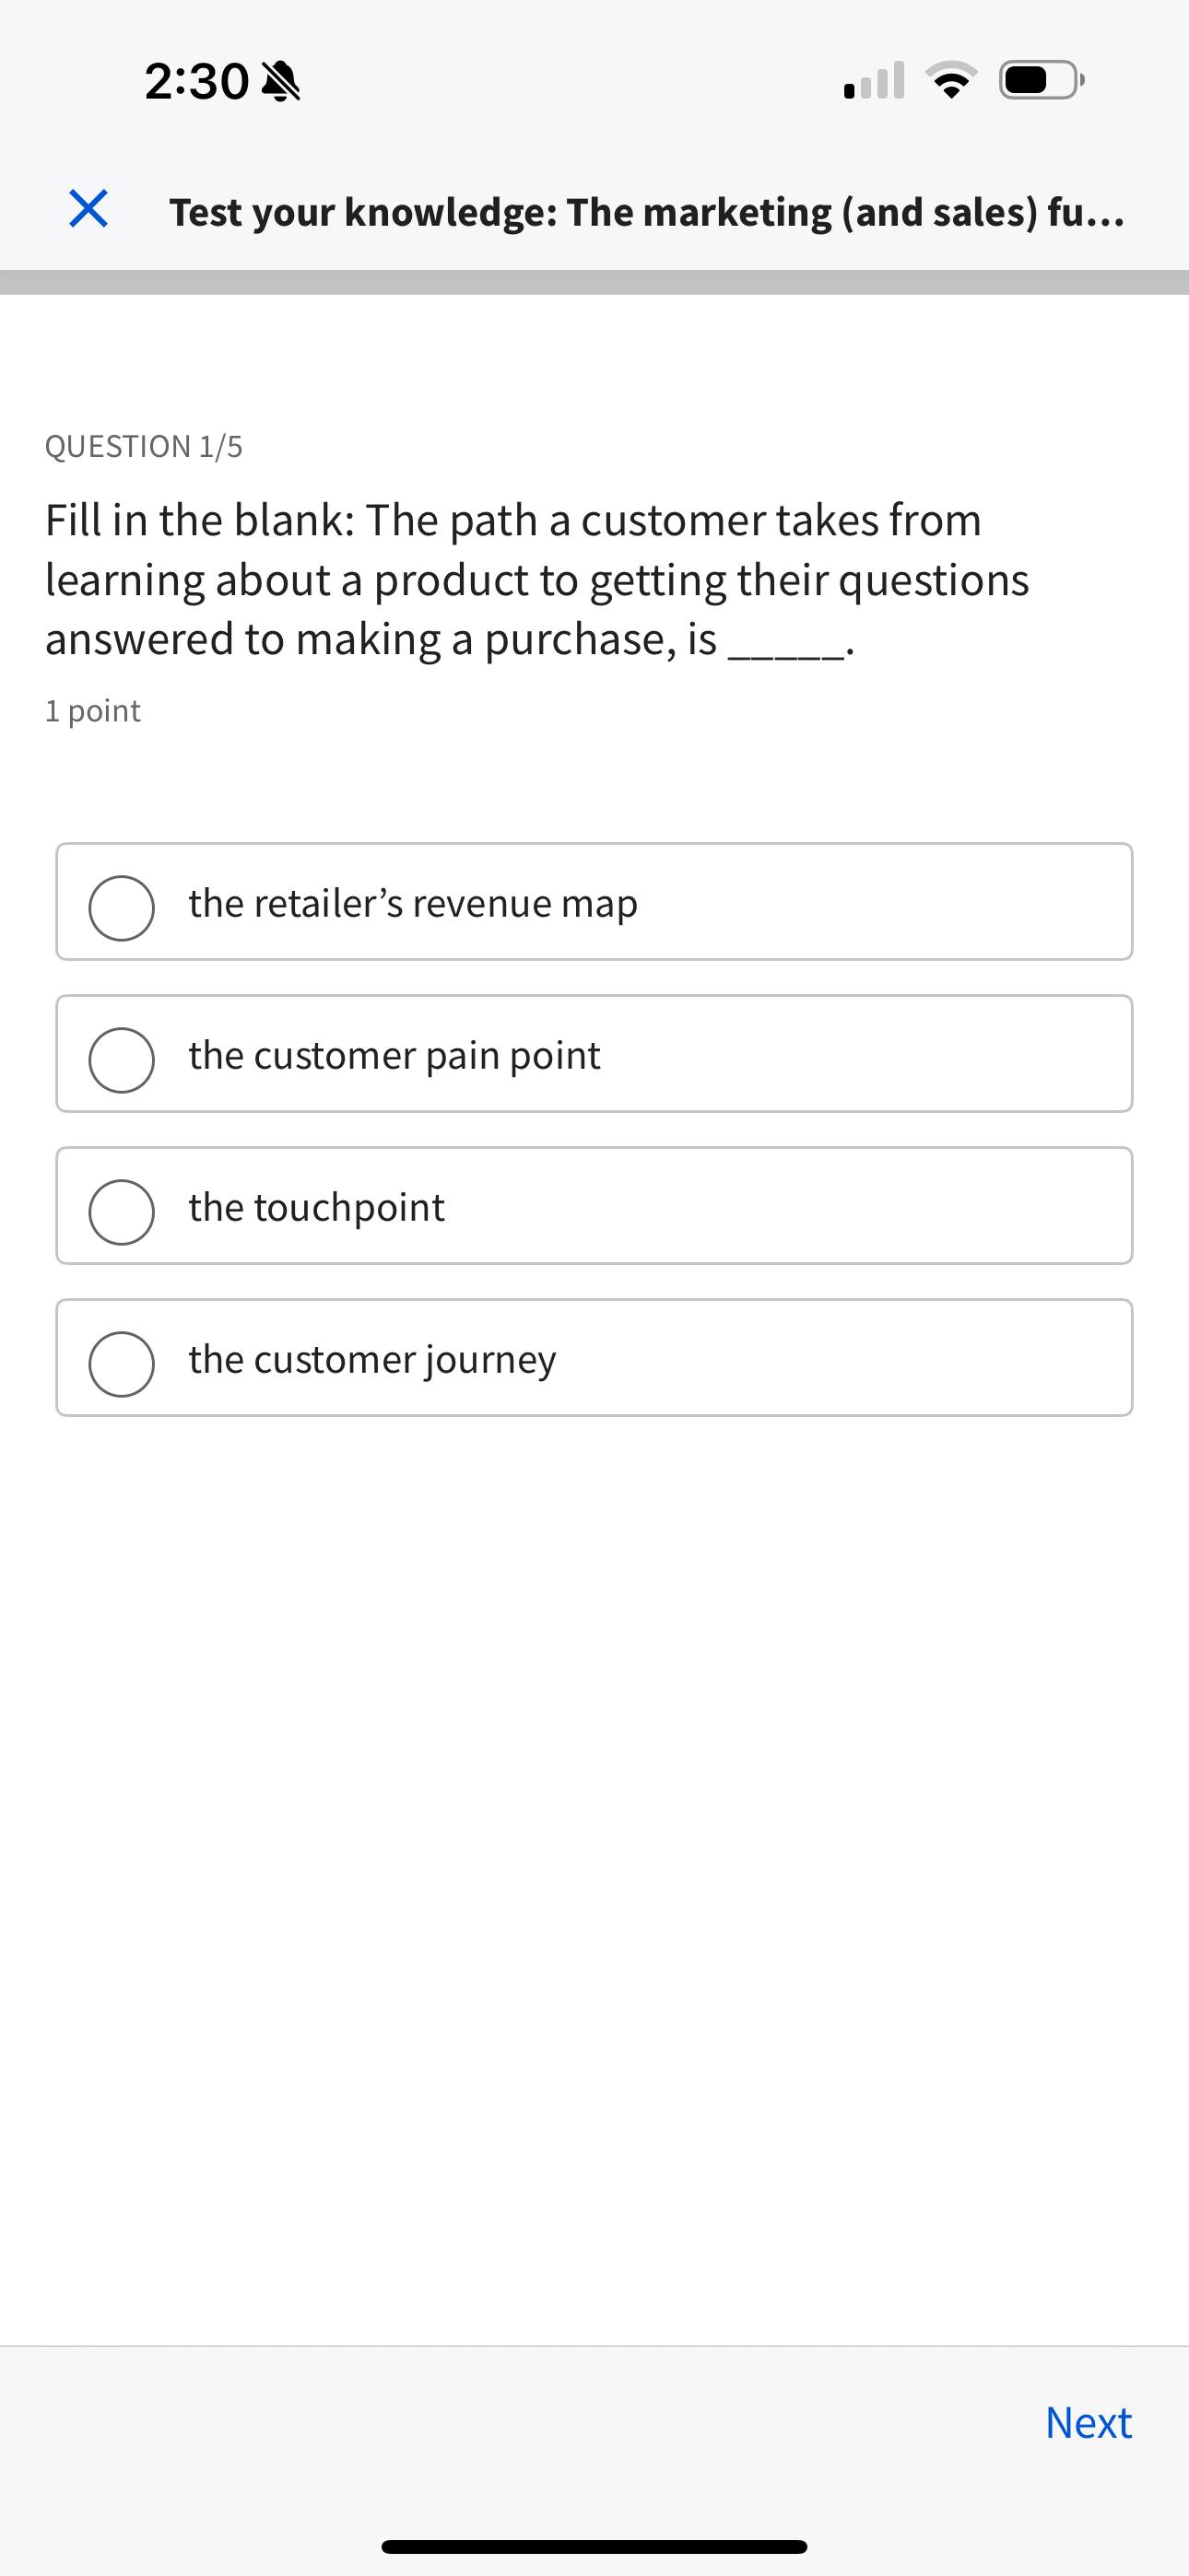1189x2576 pixels.
Task: Tap the answer card containing "the customer journey"
Action: tap(594, 1358)
